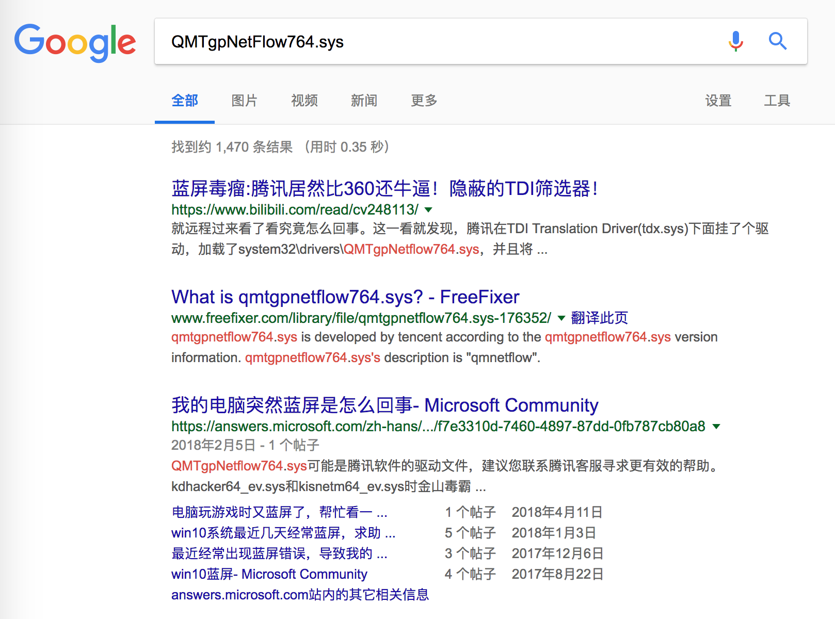835x619 pixels.
Task: Click the bilibili.com/read/cv248113 URL text
Action: click(295, 209)
